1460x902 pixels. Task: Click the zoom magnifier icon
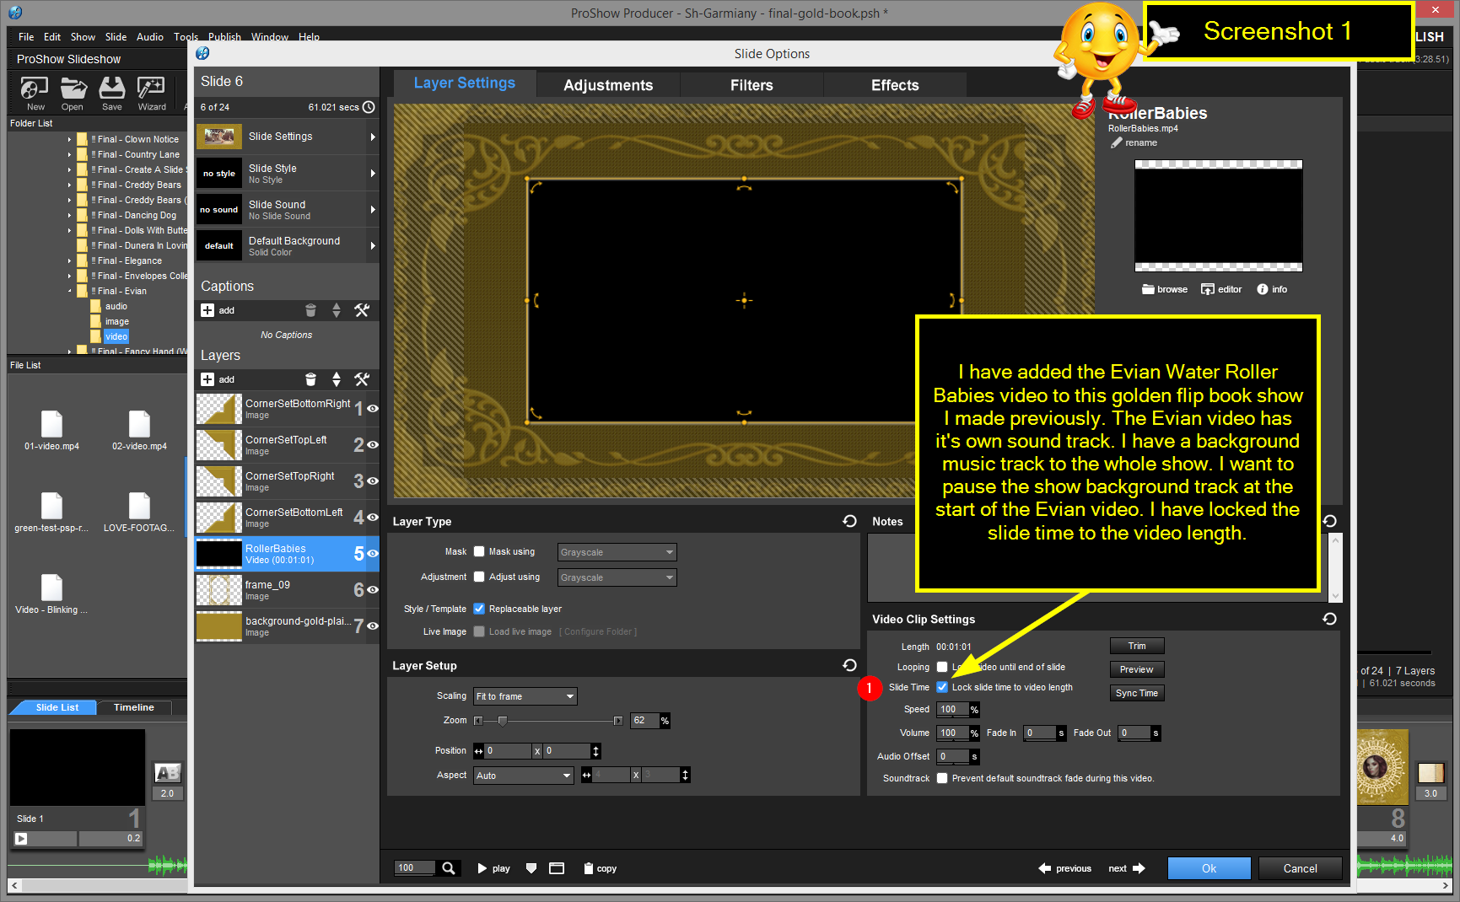(x=449, y=868)
